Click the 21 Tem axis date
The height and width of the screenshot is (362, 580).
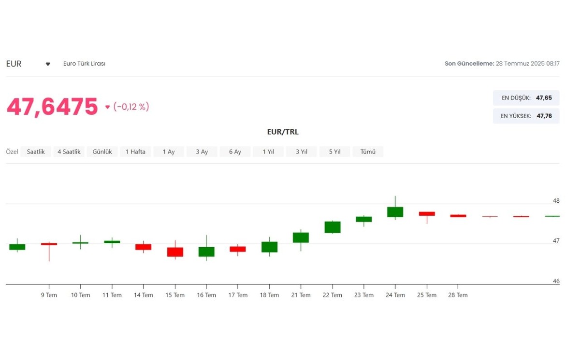(301, 295)
